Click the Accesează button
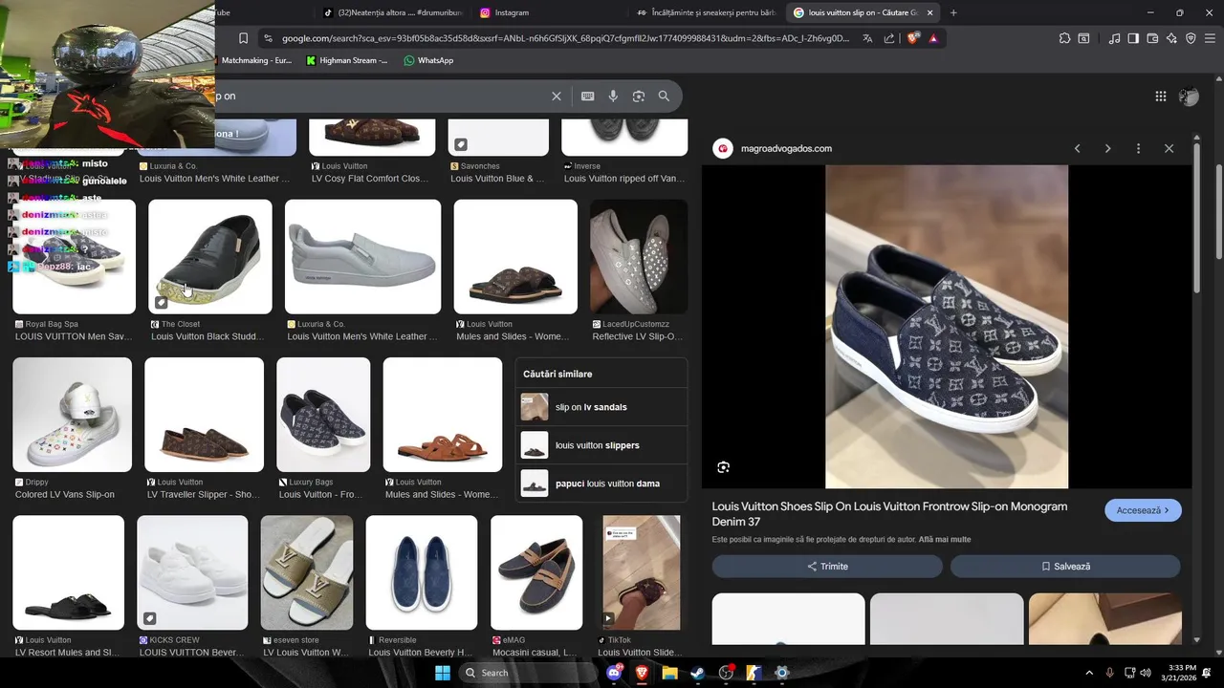 1143,510
